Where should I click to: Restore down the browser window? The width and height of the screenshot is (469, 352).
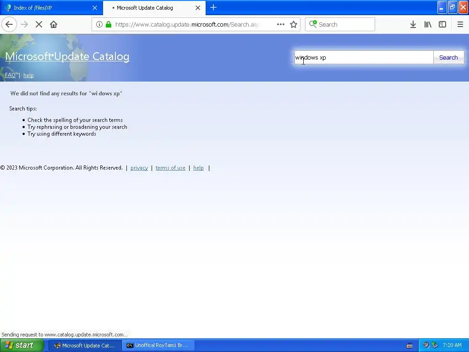coord(453,7)
